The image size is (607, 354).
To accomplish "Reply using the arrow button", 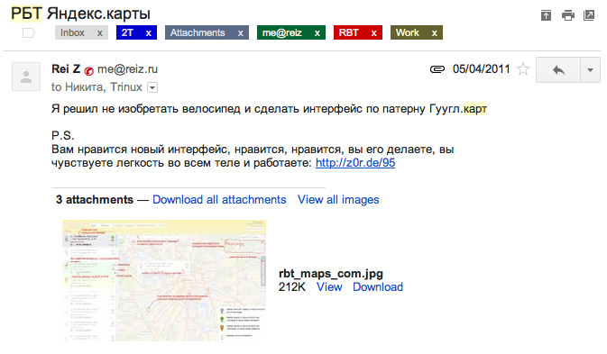I will click(558, 70).
